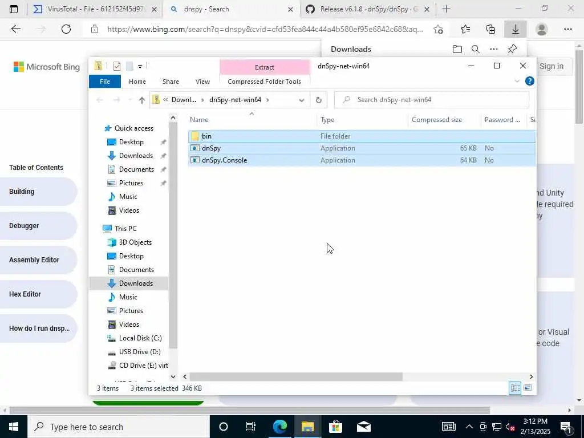Refresh the dnSpy-net-win64 folder view

318,100
